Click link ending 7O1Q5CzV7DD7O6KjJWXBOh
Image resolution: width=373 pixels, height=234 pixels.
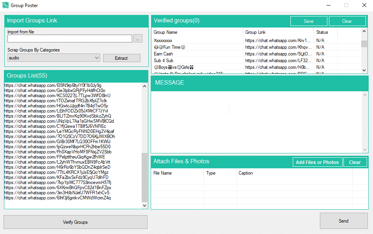pos(60,136)
